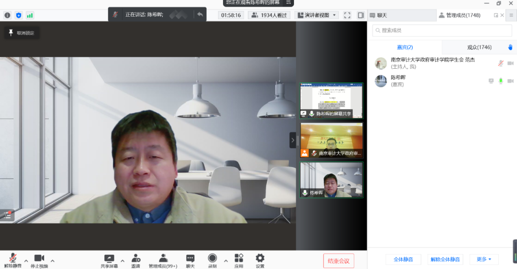This screenshot has width=517, height=269.
Task: Click the 录制 record icon
Action: pyautogui.click(x=212, y=258)
